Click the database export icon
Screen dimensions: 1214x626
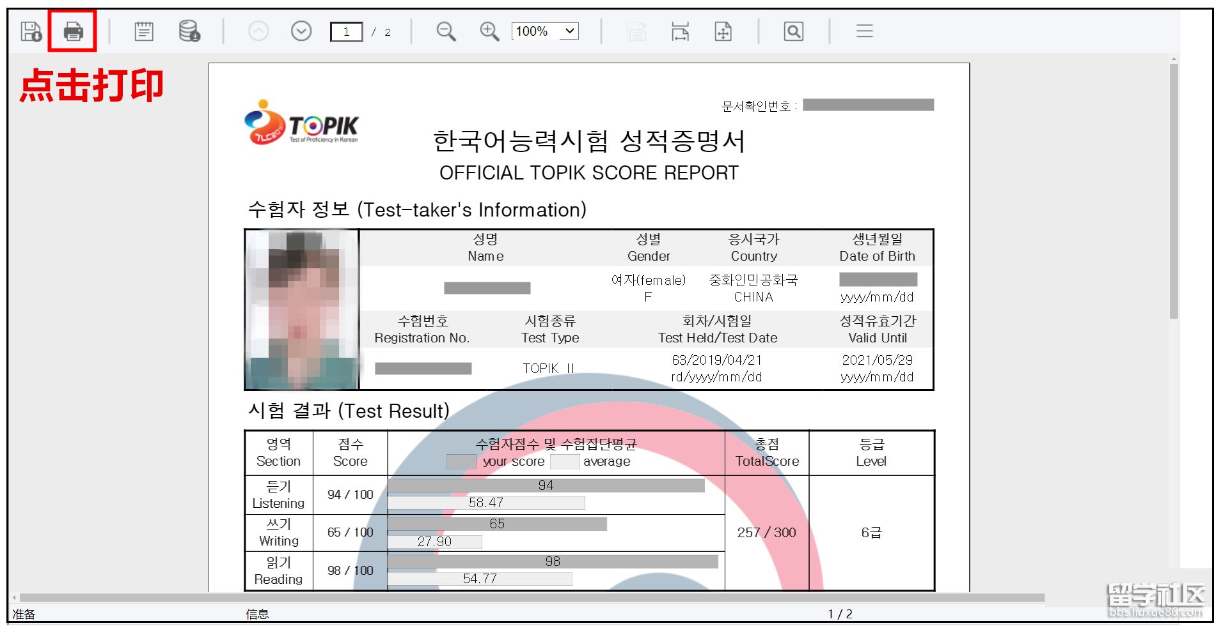pyautogui.click(x=189, y=31)
